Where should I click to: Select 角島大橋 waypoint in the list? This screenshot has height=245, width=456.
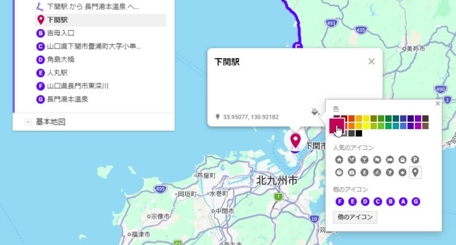tap(60, 59)
